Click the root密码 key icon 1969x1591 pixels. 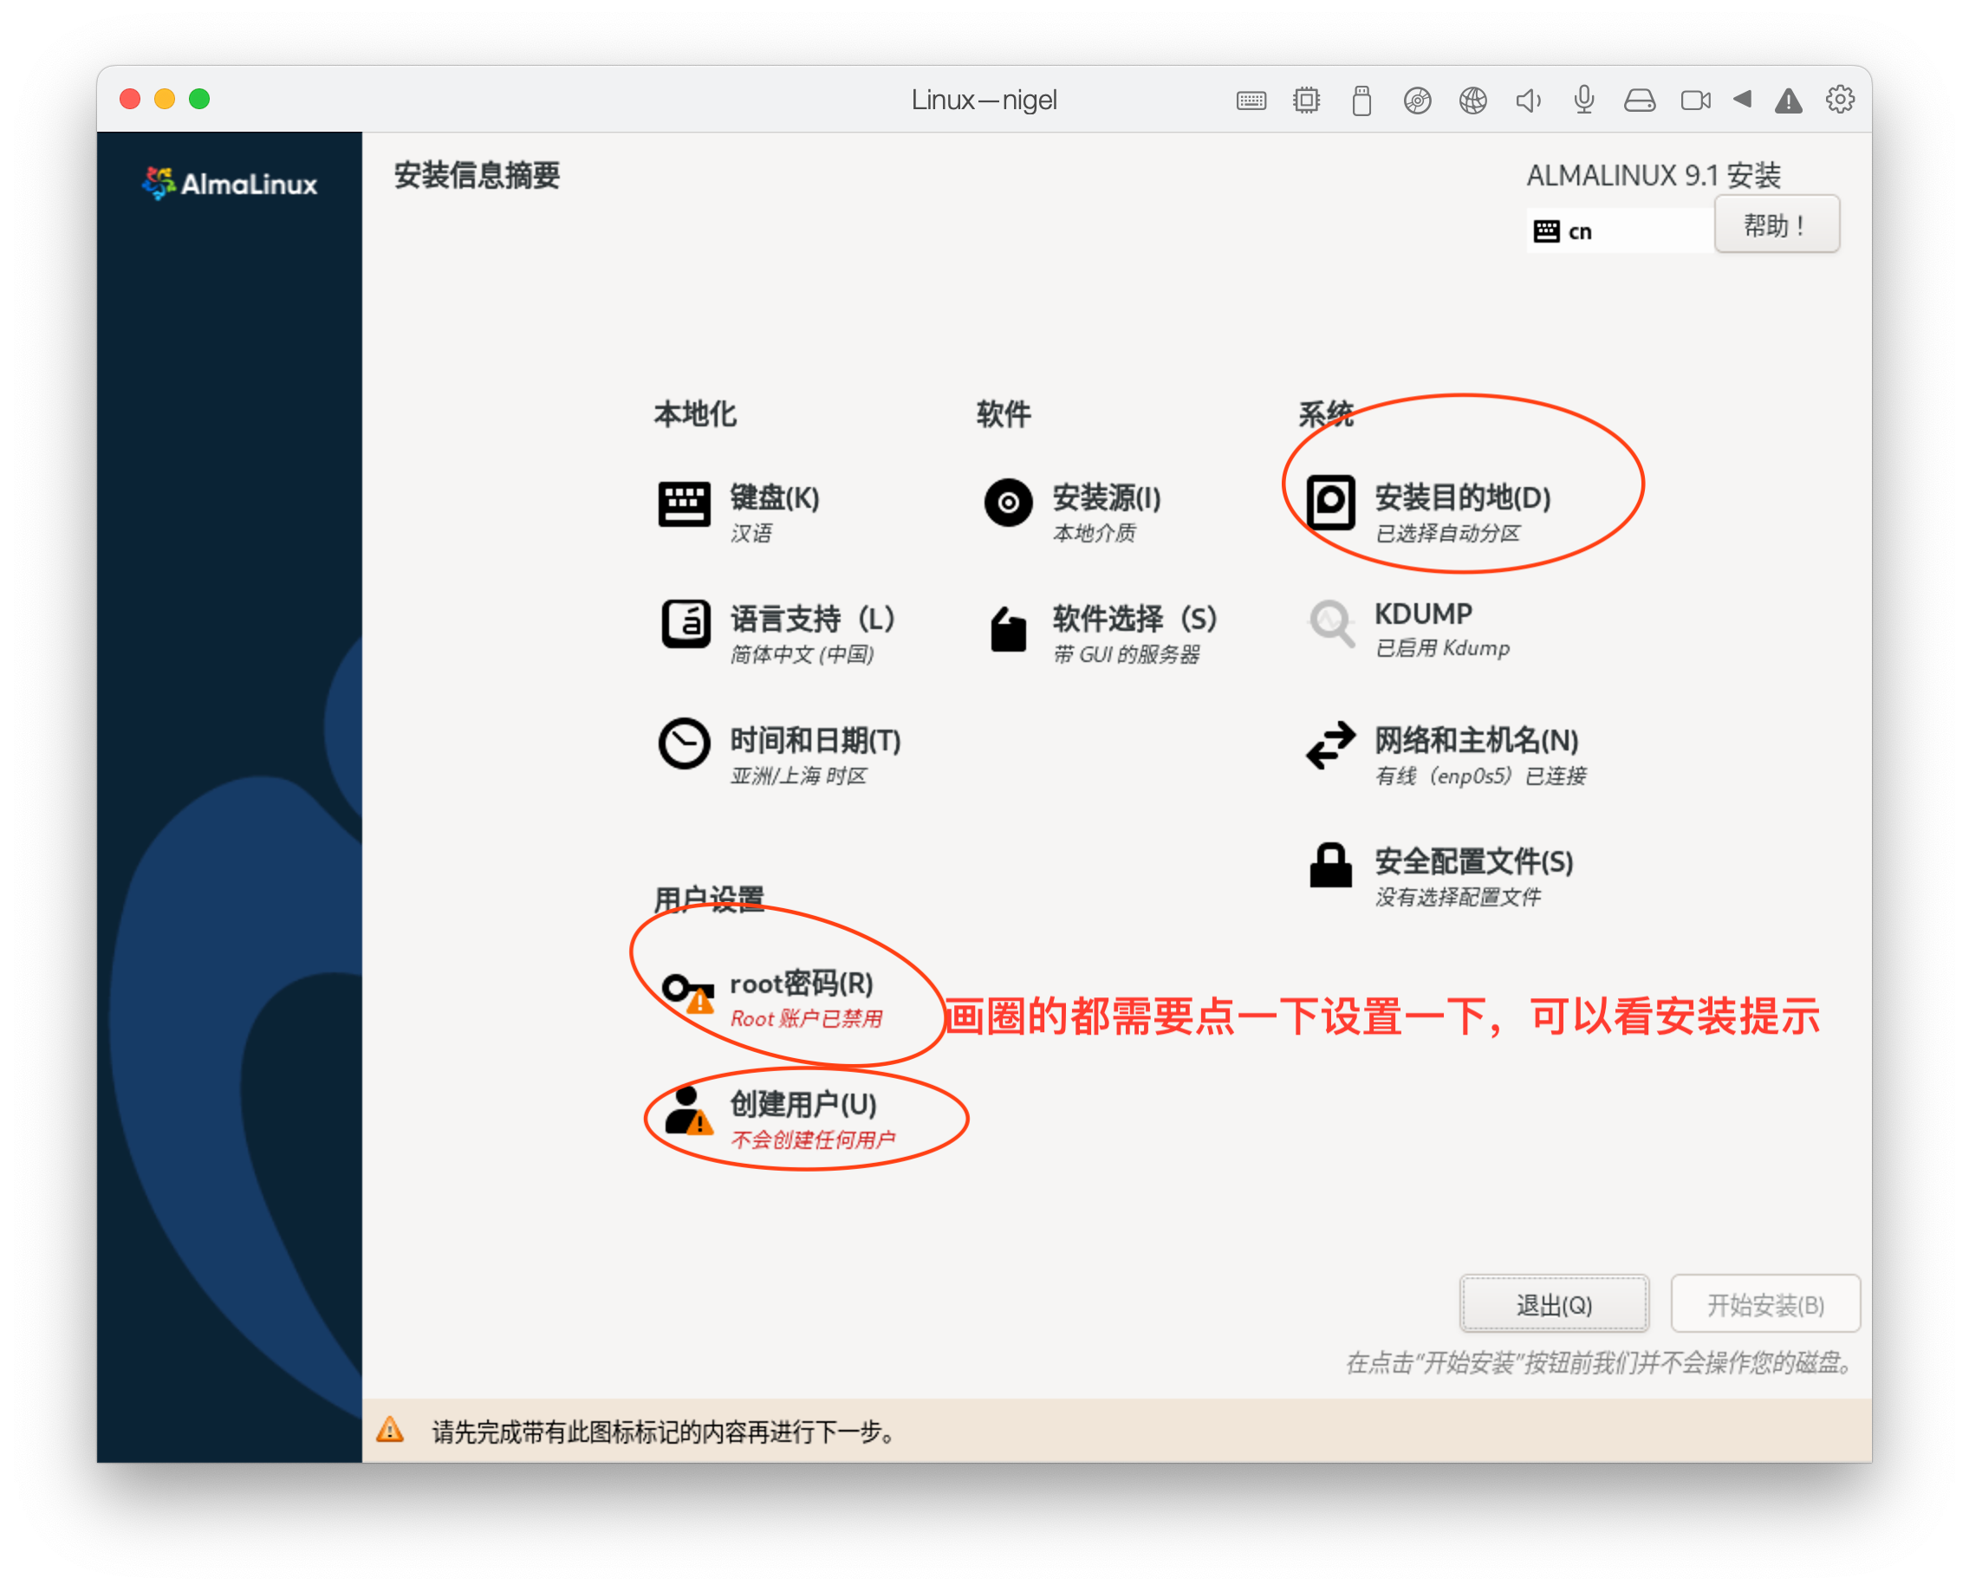coord(688,991)
